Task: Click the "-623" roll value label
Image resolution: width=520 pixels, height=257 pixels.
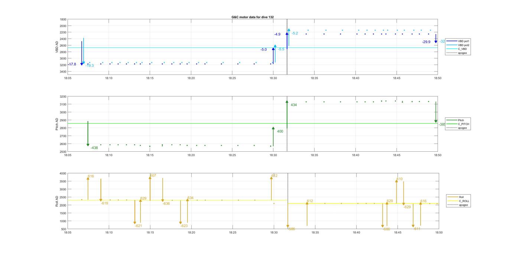Action: tap(184, 226)
